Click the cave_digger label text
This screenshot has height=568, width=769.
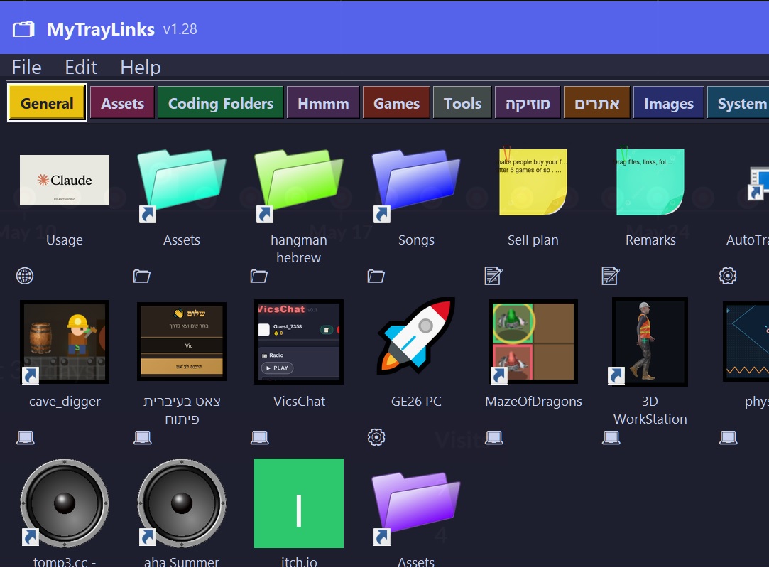coord(65,402)
